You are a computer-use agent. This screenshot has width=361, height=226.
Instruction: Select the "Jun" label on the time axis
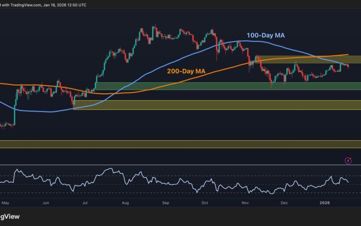(46, 203)
